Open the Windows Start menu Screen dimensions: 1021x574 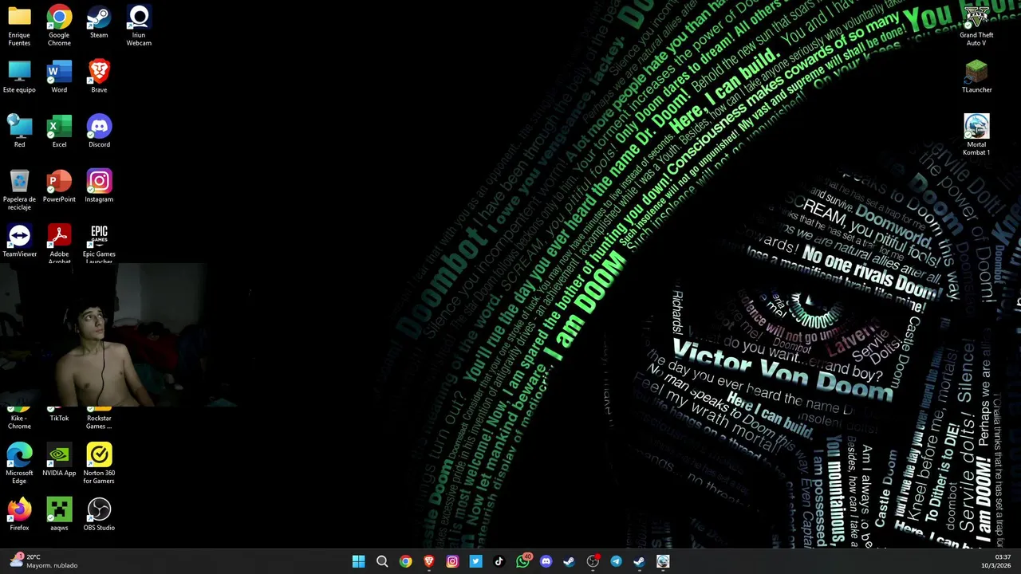click(x=359, y=561)
